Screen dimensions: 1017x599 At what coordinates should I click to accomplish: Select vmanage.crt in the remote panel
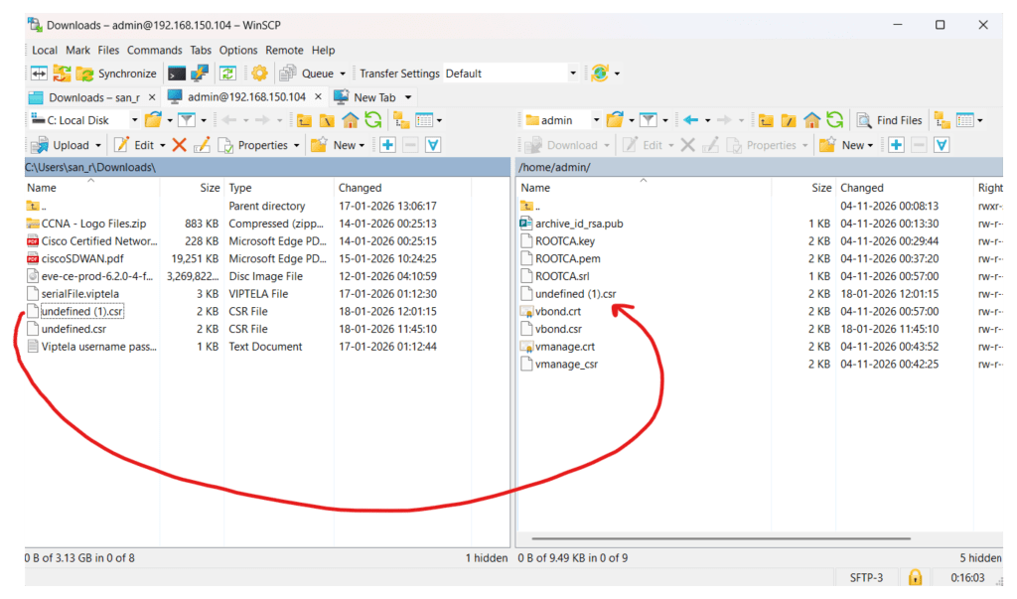tap(564, 347)
